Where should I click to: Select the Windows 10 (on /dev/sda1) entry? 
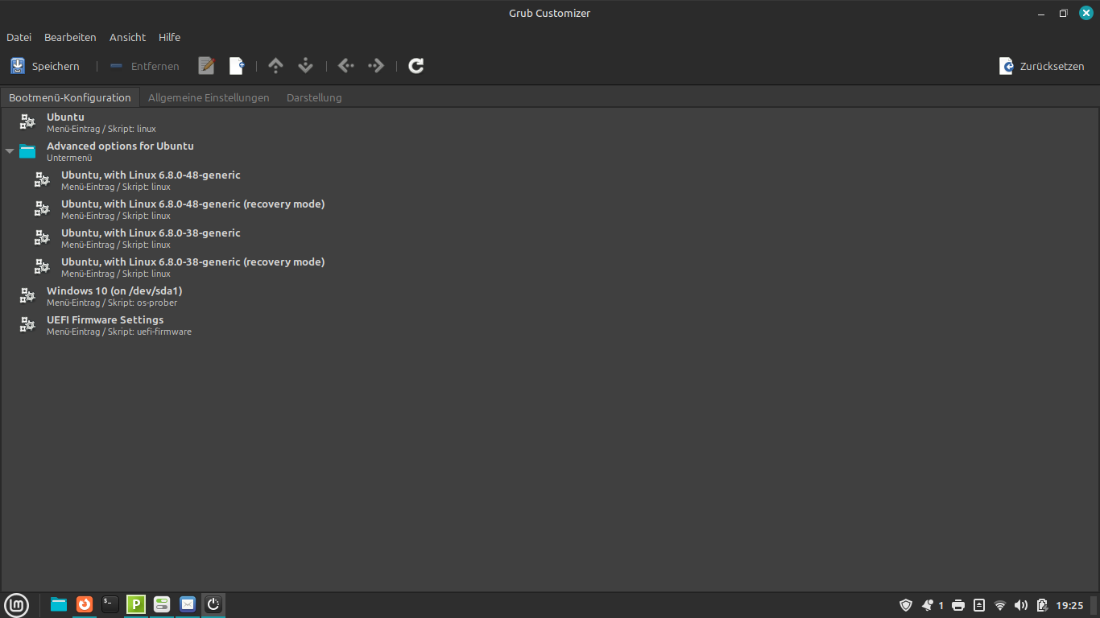(550, 296)
